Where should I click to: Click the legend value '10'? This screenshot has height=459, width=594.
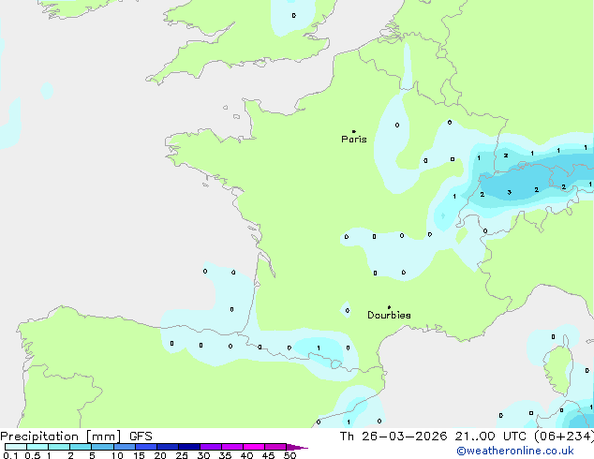[117, 455]
